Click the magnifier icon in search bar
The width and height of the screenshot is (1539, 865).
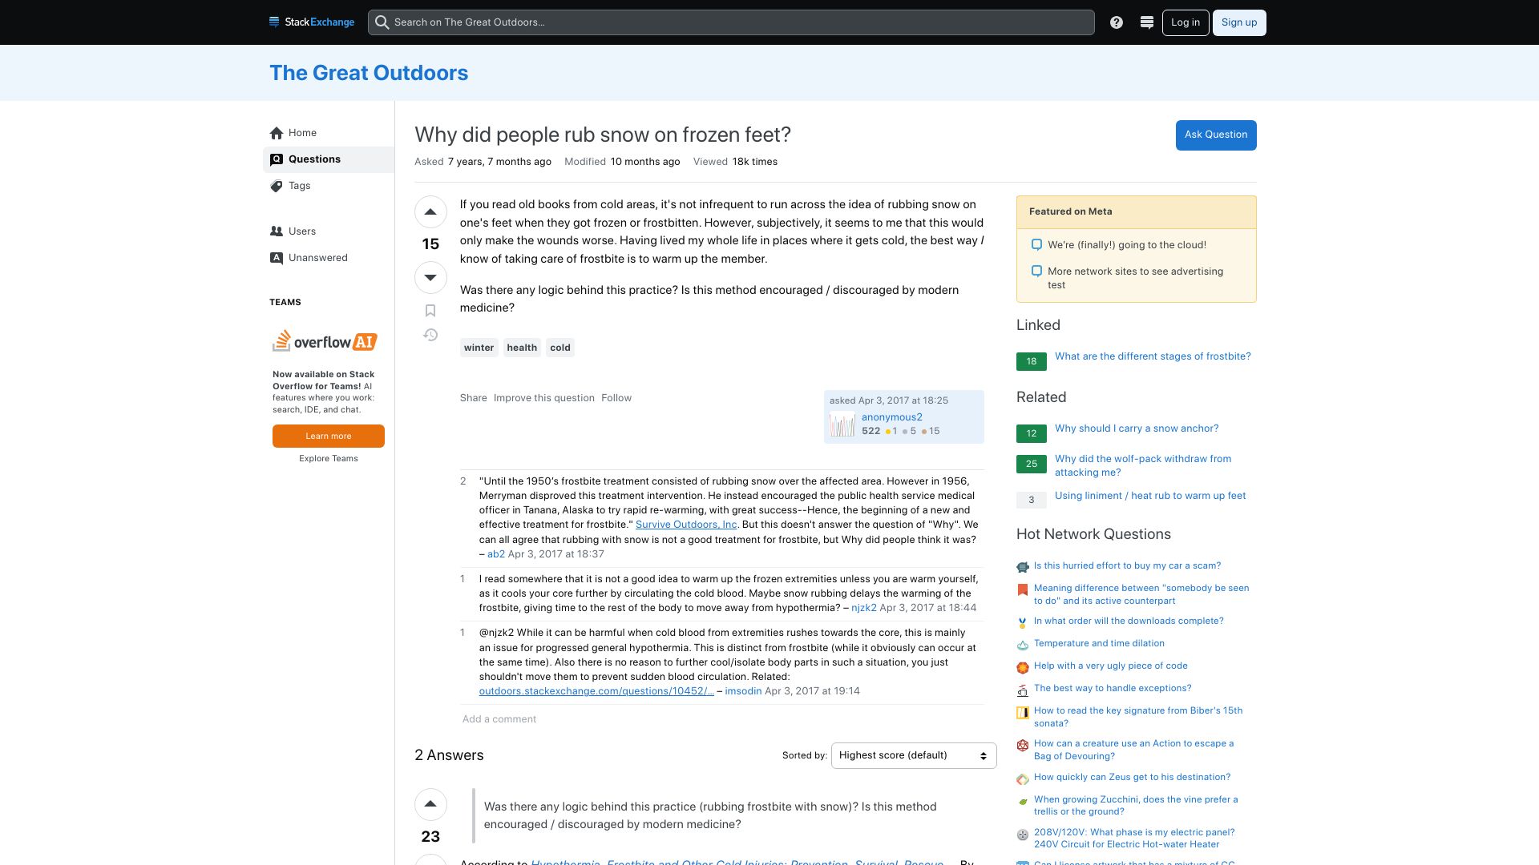382,22
